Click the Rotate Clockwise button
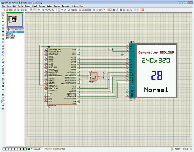 coord(3,95)
